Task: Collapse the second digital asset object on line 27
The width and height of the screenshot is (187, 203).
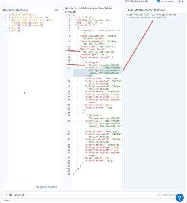Action: click(71, 113)
